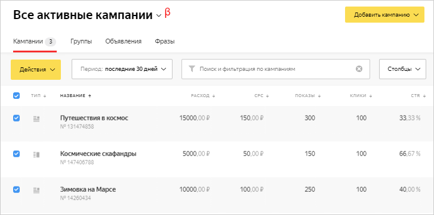Image resolution: width=434 pixels, height=215 pixels.
Task: Click campaign type icon for Космические скафандры
Action: click(x=36, y=155)
